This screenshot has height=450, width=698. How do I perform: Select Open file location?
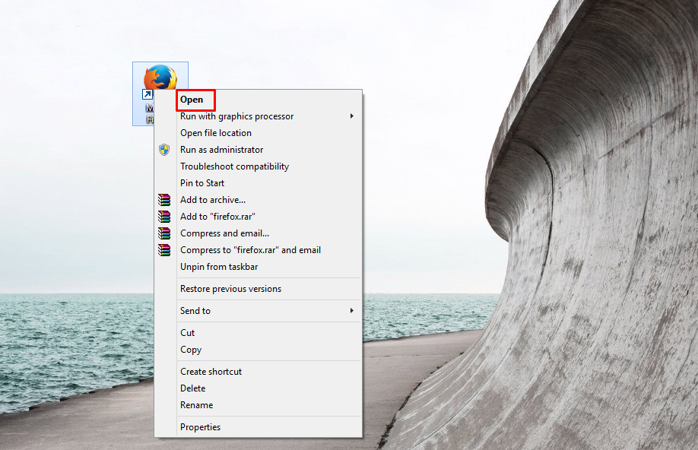coord(216,133)
